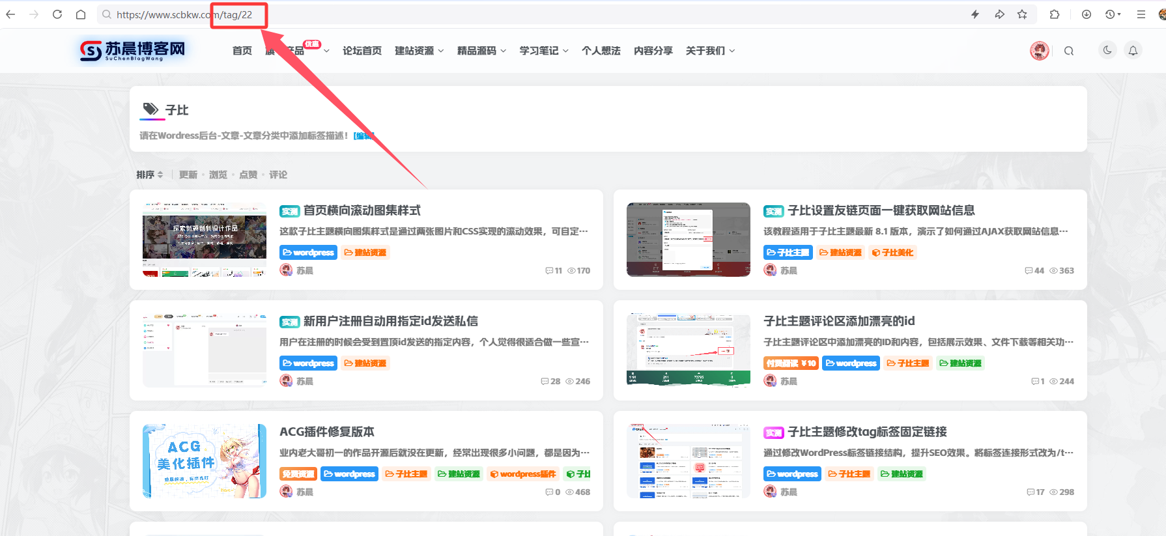The width and height of the screenshot is (1166, 536).
Task: Open the user avatar in the header
Action: [1040, 51]
